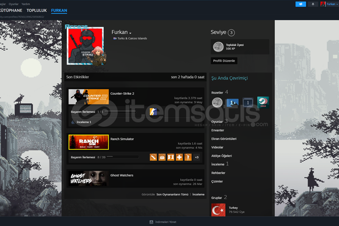The image size is (339, 226).
Task: Open the Rehberler link
Action: click(x=218, y=173)
